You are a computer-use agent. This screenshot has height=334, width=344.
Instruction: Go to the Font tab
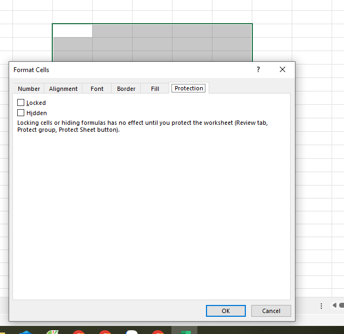[x=97, y=89]
